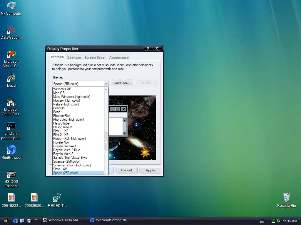Click the taskbar clock showing 11:15 AM

[290, 221]
